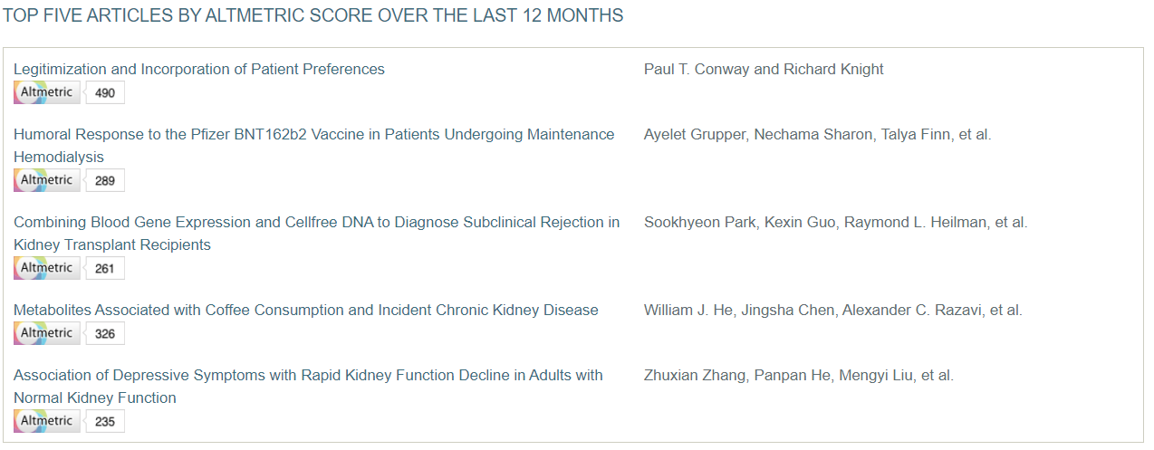Open the 261 score number box

[x=105, y=268]
